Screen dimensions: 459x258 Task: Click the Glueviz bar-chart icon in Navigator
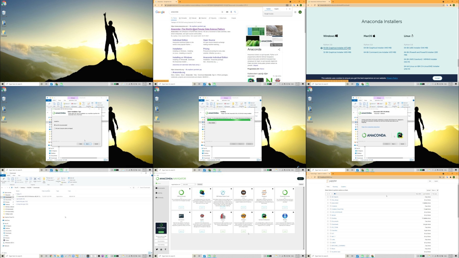(x=223, y=216)
